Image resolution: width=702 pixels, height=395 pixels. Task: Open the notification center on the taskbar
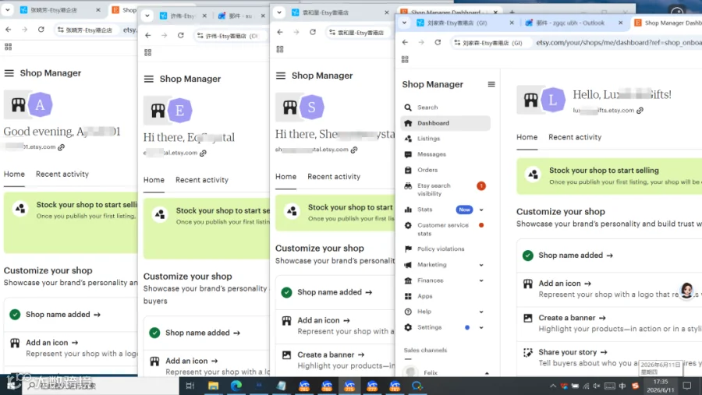[687, 386]
